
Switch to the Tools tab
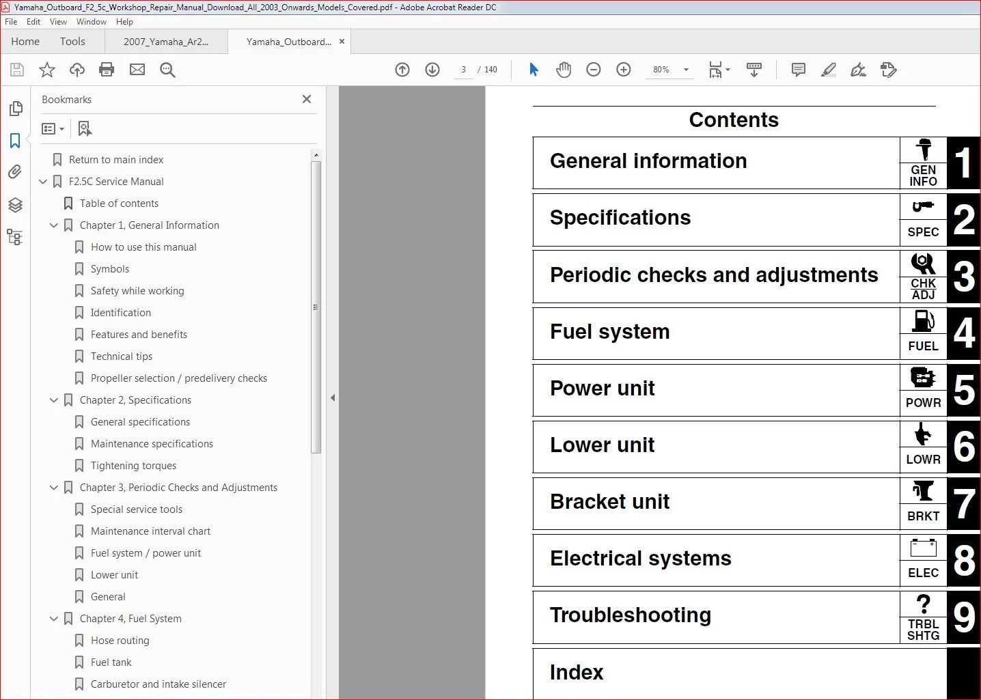[x=72, y=42]
